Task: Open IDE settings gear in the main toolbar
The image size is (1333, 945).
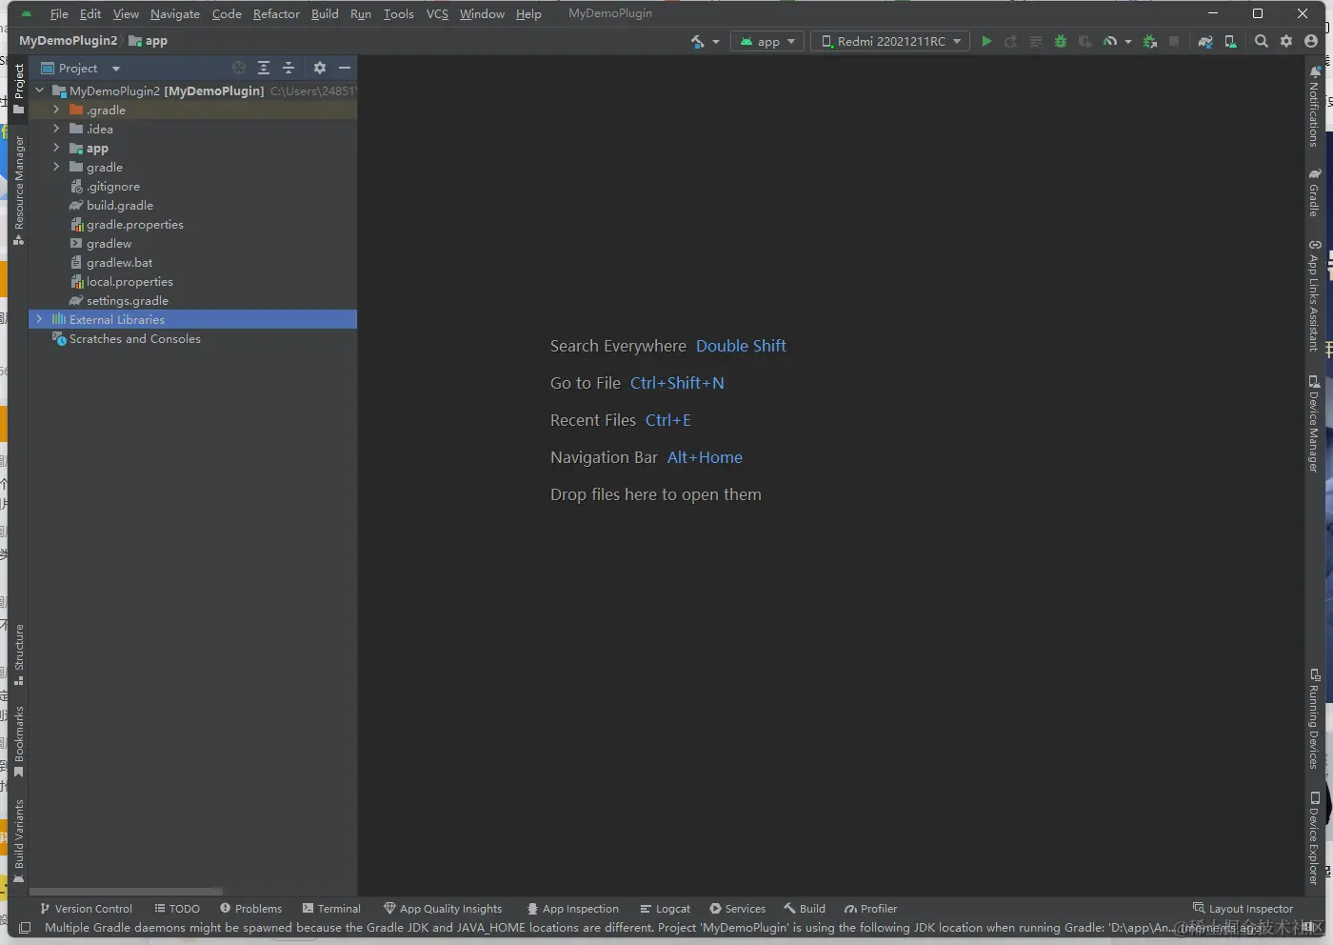Action: tap(1286, 41)
